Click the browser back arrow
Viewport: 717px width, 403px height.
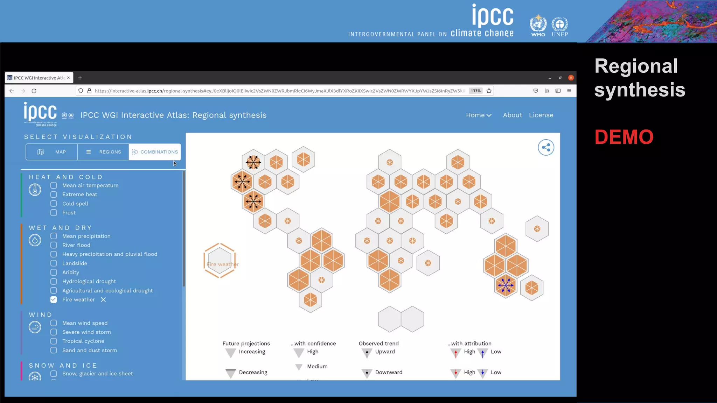coord(12,91)
